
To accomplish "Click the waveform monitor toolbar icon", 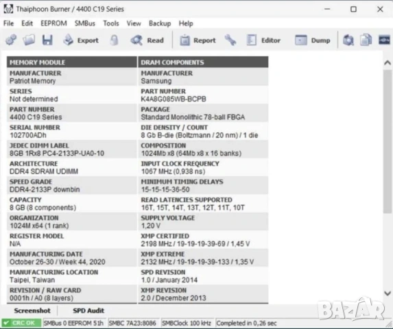I will 384,40.
